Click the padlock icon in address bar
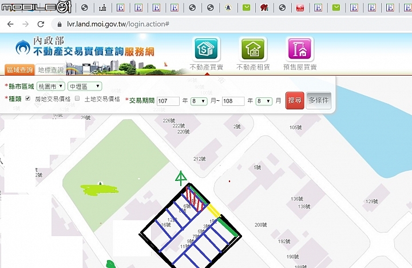Screen dimensions: 412x268 pyautogui.click(x=60, y=25)
